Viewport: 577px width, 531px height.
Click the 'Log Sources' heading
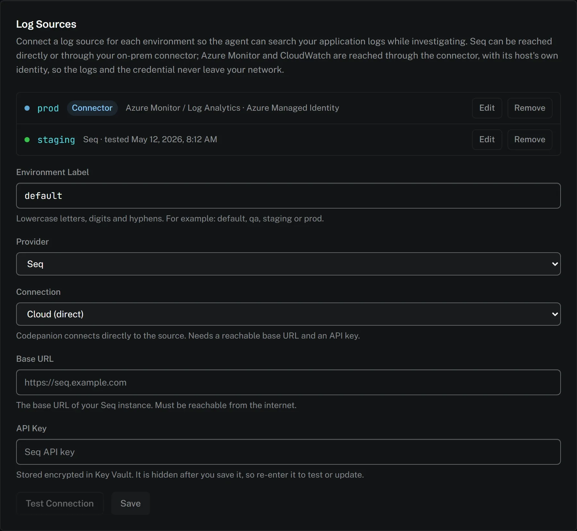point(46,24)
